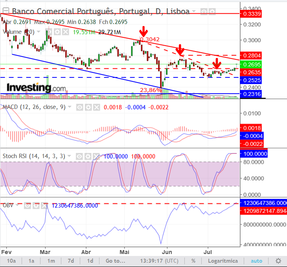Select the 10a time range
This screenshot has width=287, height=267.
[x=11, y=261]
